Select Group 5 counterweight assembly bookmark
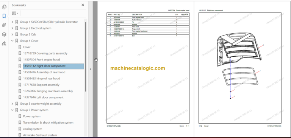 click(41, 104)
